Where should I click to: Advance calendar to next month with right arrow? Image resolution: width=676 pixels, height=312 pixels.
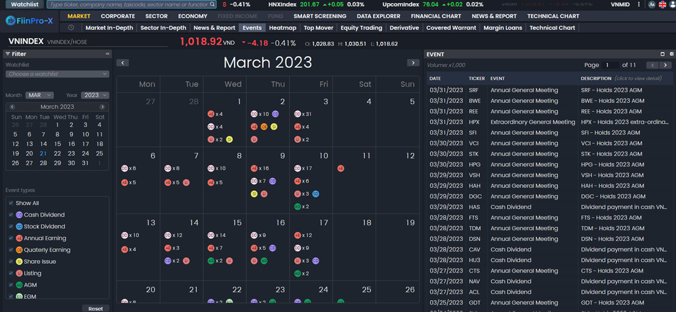pyautogui.click(x=413, y=63)
